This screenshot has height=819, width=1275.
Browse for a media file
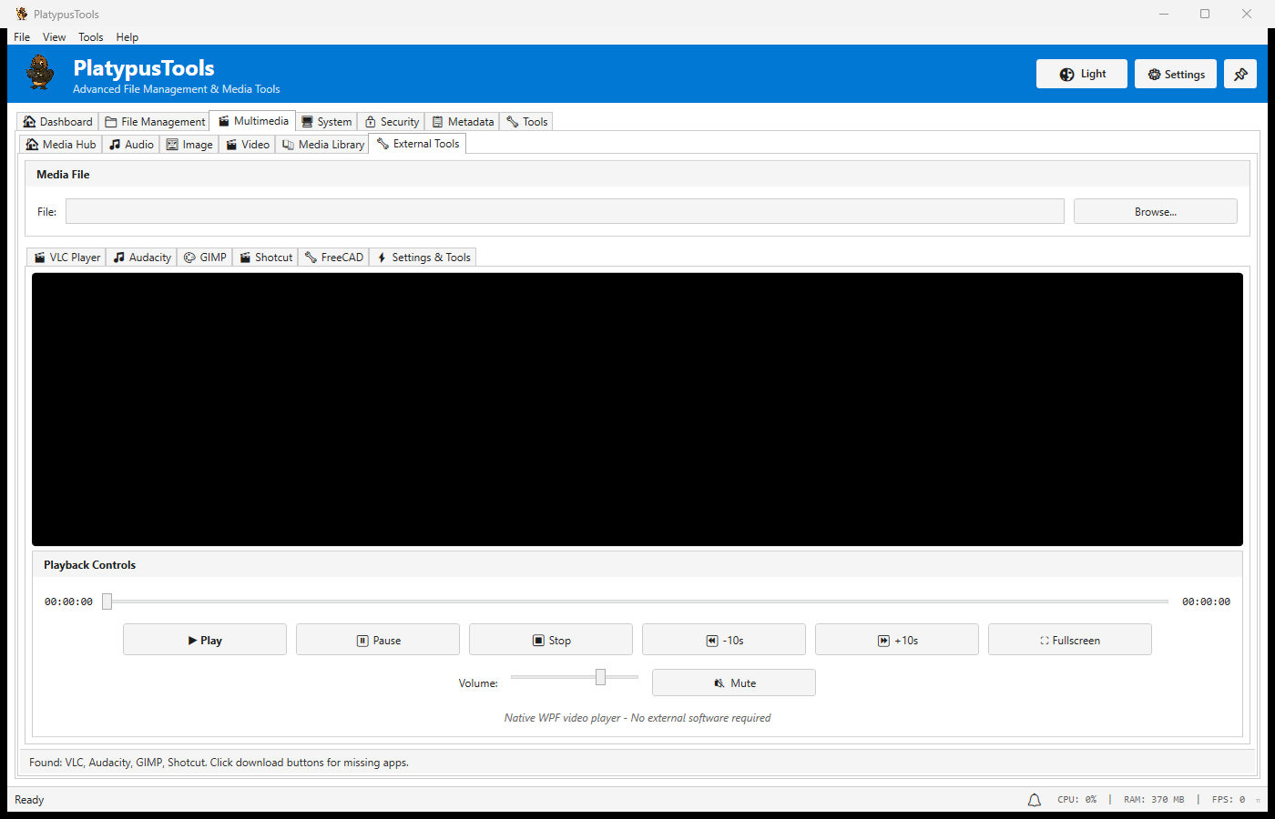1155,212
